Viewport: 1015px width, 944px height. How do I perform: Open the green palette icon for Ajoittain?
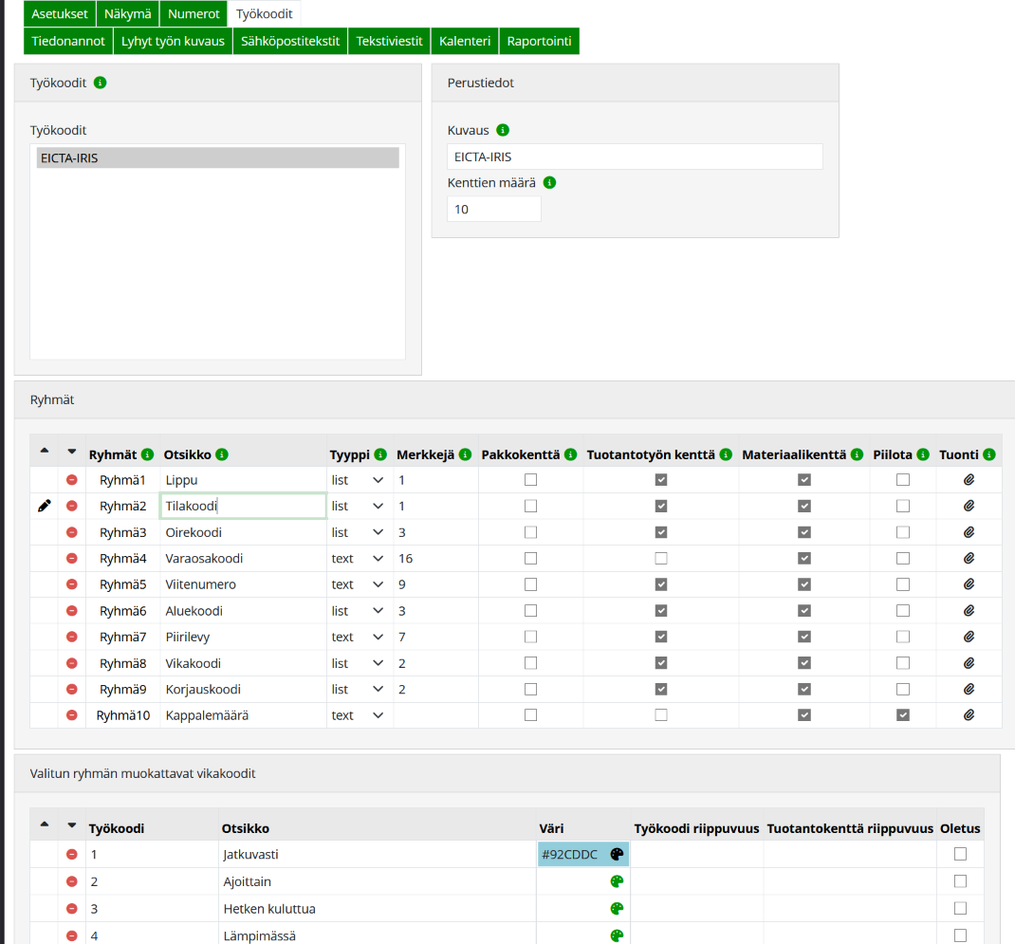[x=617, y=881]
